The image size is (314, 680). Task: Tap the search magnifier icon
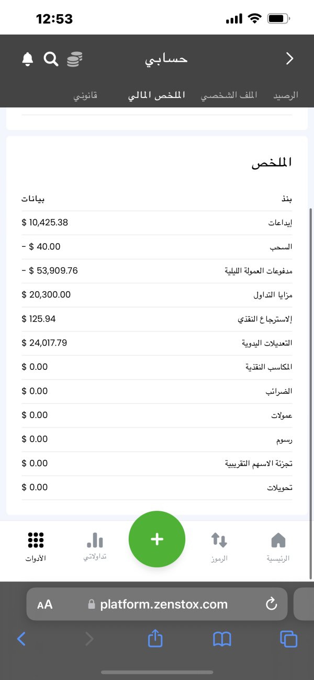coord(51,59)
